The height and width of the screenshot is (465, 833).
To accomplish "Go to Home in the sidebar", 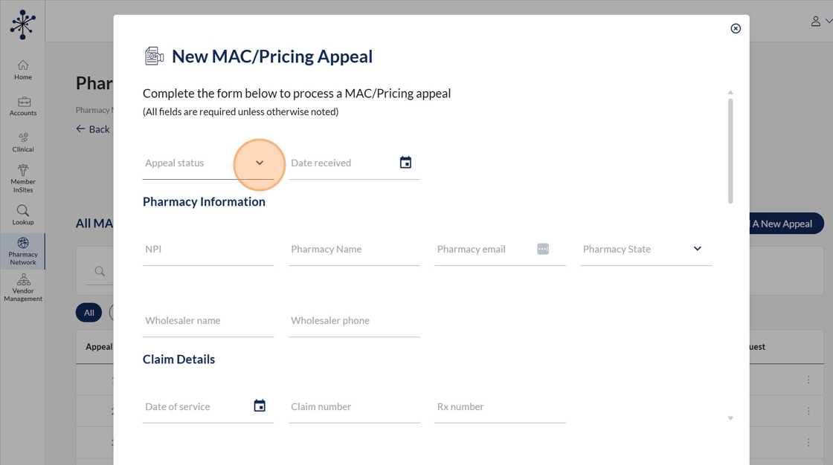I will (23, 70).
